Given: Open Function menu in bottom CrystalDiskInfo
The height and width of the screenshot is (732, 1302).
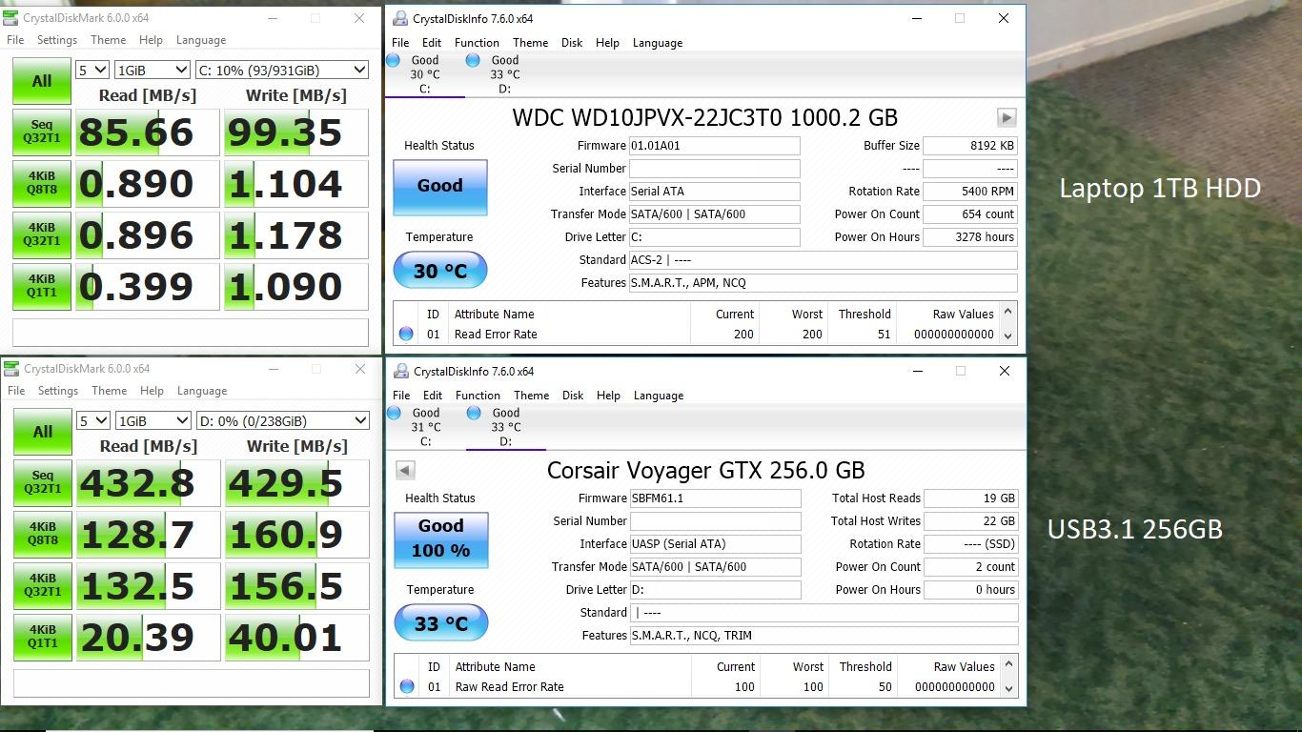Looking at the screenshot, I should (x=478, y=396).
